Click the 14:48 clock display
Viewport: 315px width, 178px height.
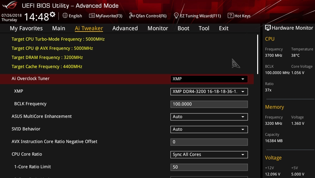pos(37,17)
